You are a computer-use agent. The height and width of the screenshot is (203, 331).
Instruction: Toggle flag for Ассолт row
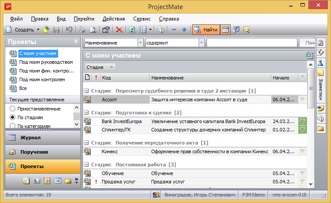click(303, 100)
